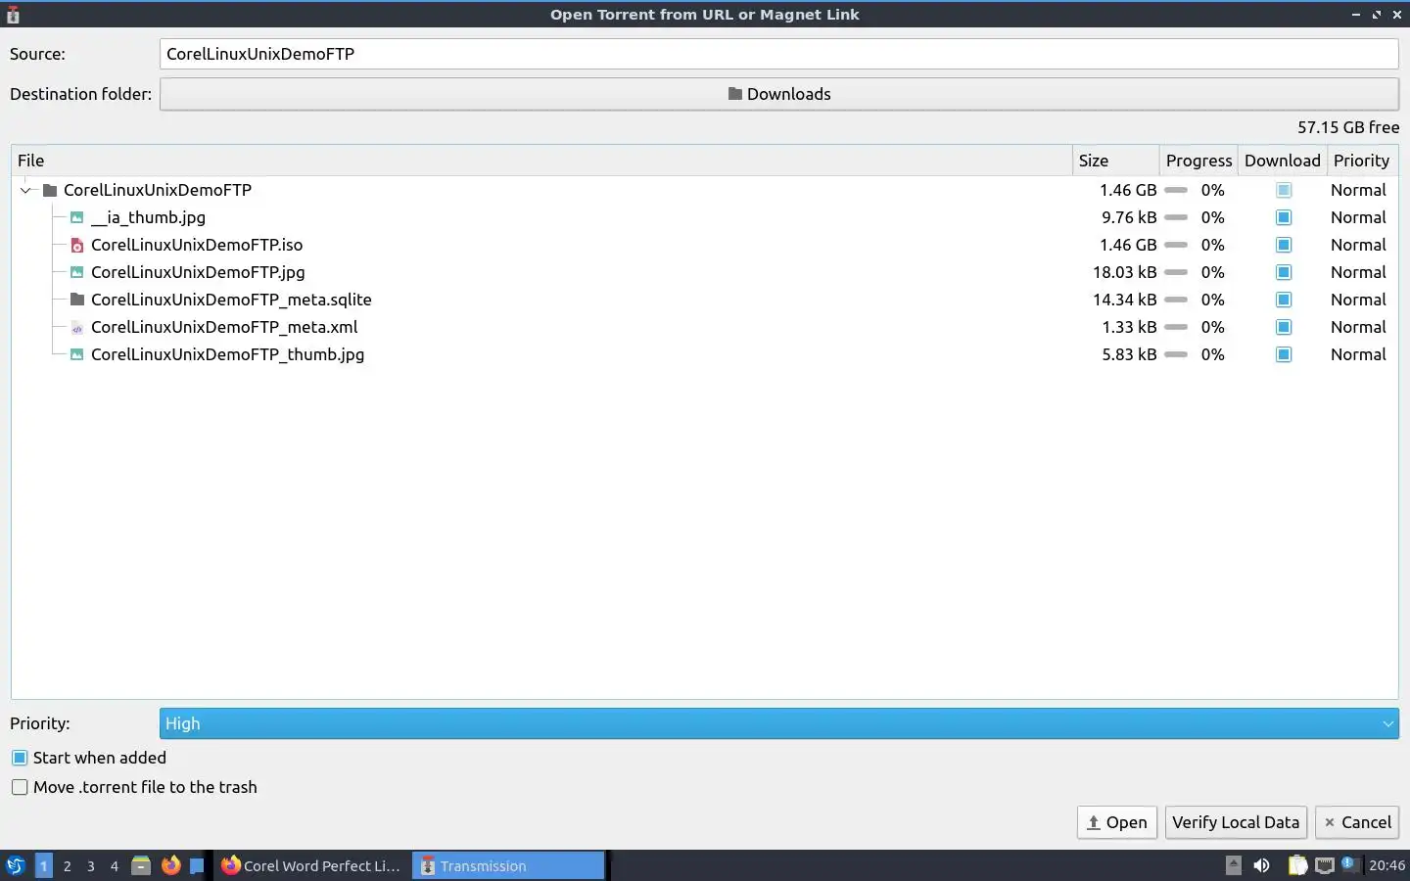This screenshot has height=881, width=1410.
Task: Click the 18.03 kB size value
Action: [1124, 272]
